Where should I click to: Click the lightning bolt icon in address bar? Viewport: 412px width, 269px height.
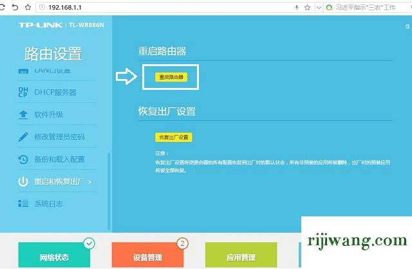coord(297,7)
